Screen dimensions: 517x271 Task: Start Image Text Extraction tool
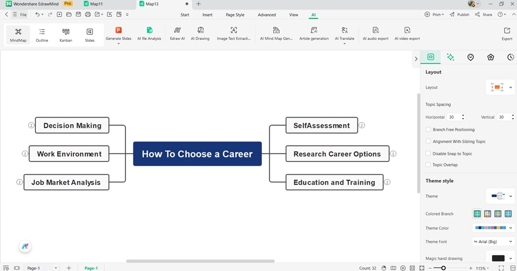(233, 33)
